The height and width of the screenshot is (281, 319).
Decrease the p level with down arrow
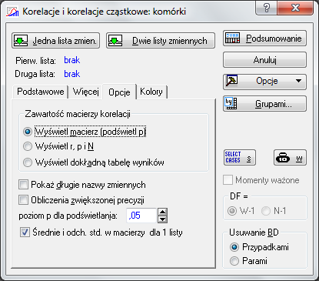163,219
